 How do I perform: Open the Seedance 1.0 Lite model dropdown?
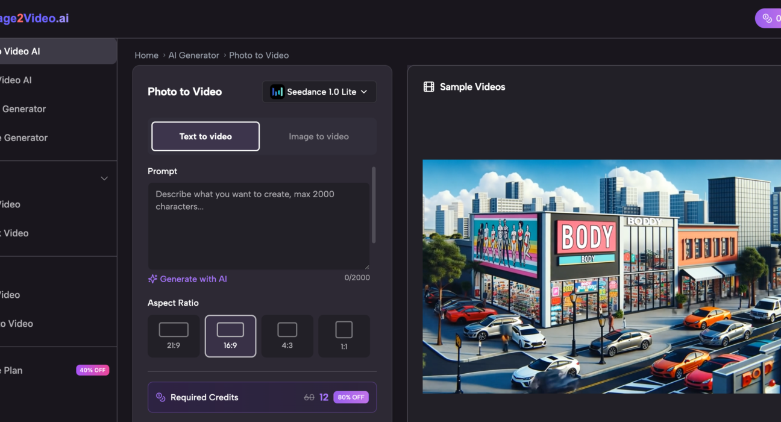[319, 91]
